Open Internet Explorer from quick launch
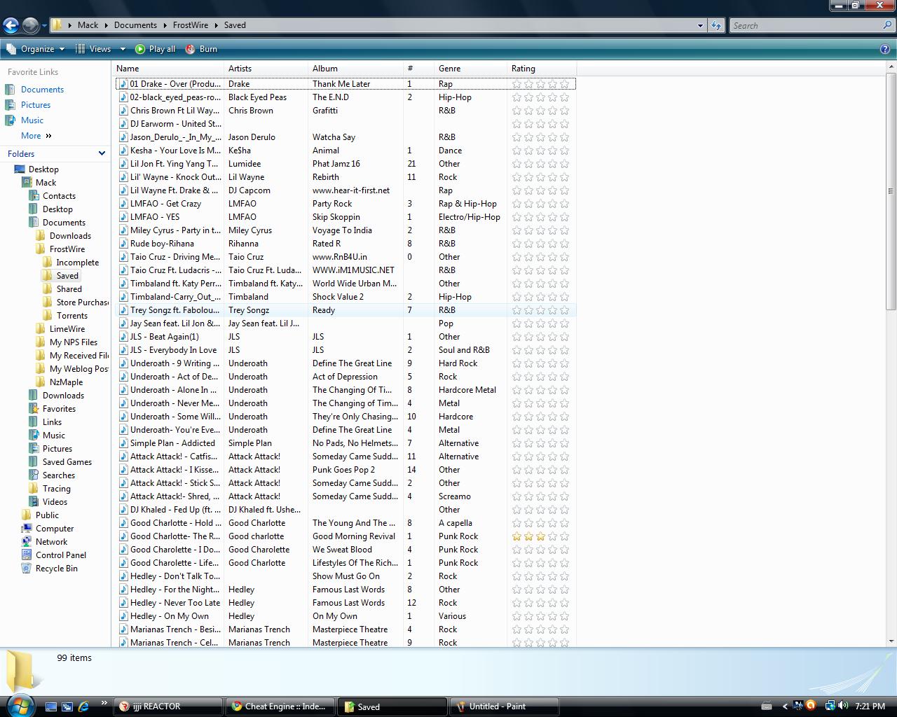Screen dimensions: 897x717 point(83,706)
